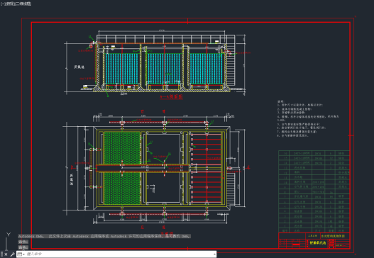
Task: Close the command line window
Action: click(x=6, y=254)
